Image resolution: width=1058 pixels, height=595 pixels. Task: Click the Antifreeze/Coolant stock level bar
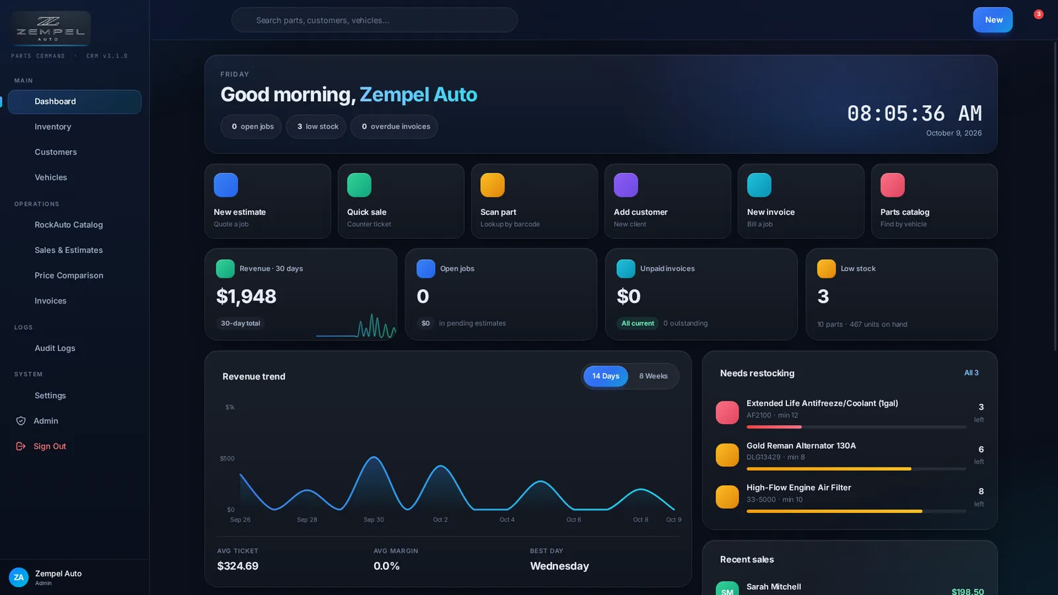pos(856,427)
